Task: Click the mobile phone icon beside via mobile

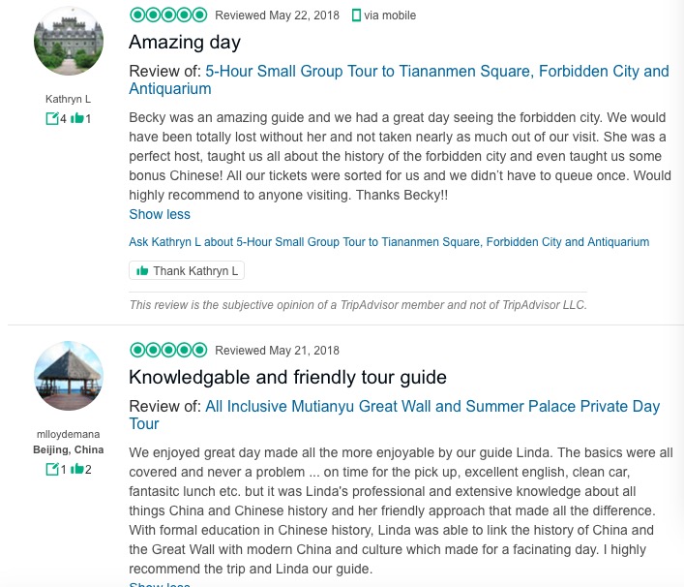Action: click(x=356, y=15)
